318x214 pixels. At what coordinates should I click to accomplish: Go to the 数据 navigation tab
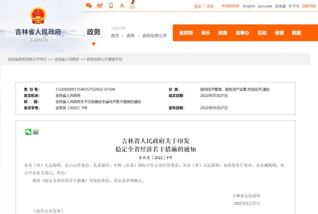[296, 33]
